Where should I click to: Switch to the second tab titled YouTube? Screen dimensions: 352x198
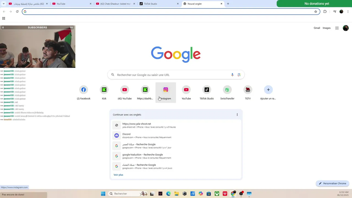click(x=72, y=4)
